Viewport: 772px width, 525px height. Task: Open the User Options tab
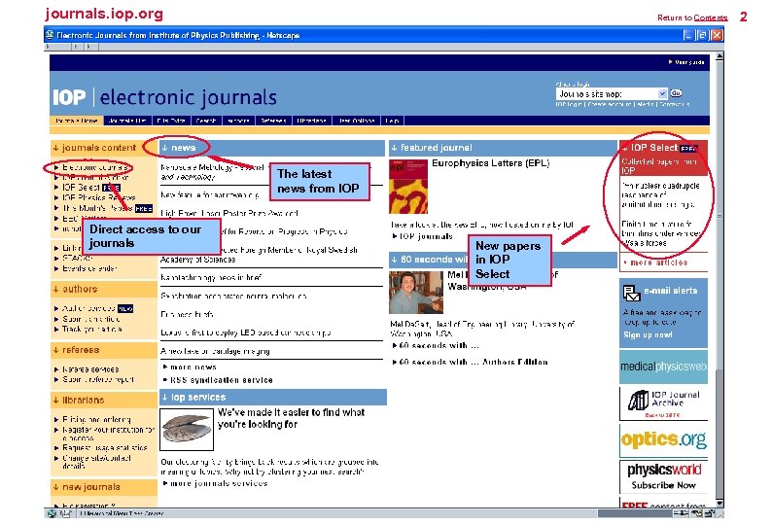pyautogui.click(x=357, y=121)
